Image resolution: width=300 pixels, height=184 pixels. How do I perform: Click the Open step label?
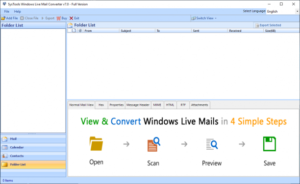[96, 162]
